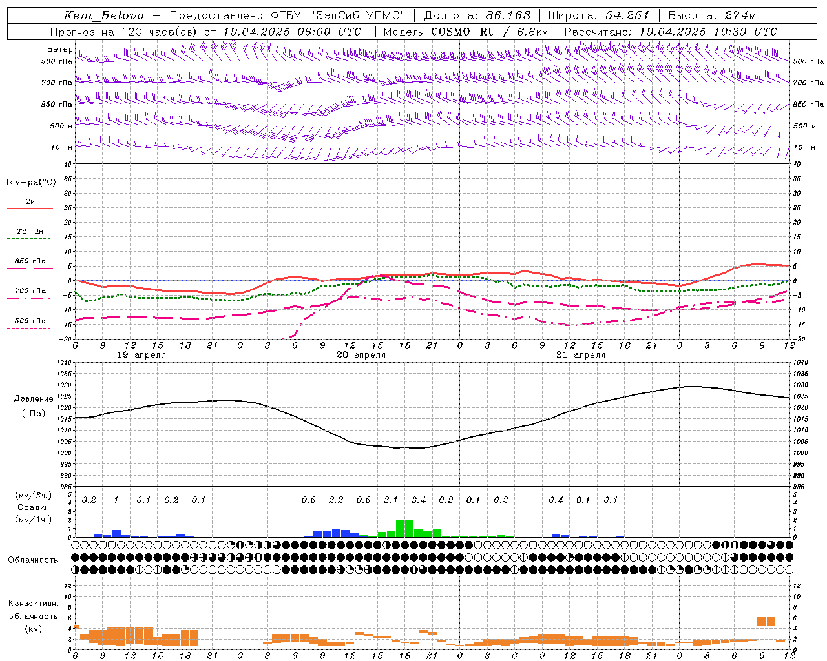Click the precipitation value 2.2
This screenshot has height=661, width=827.
[x=336, y=500]
